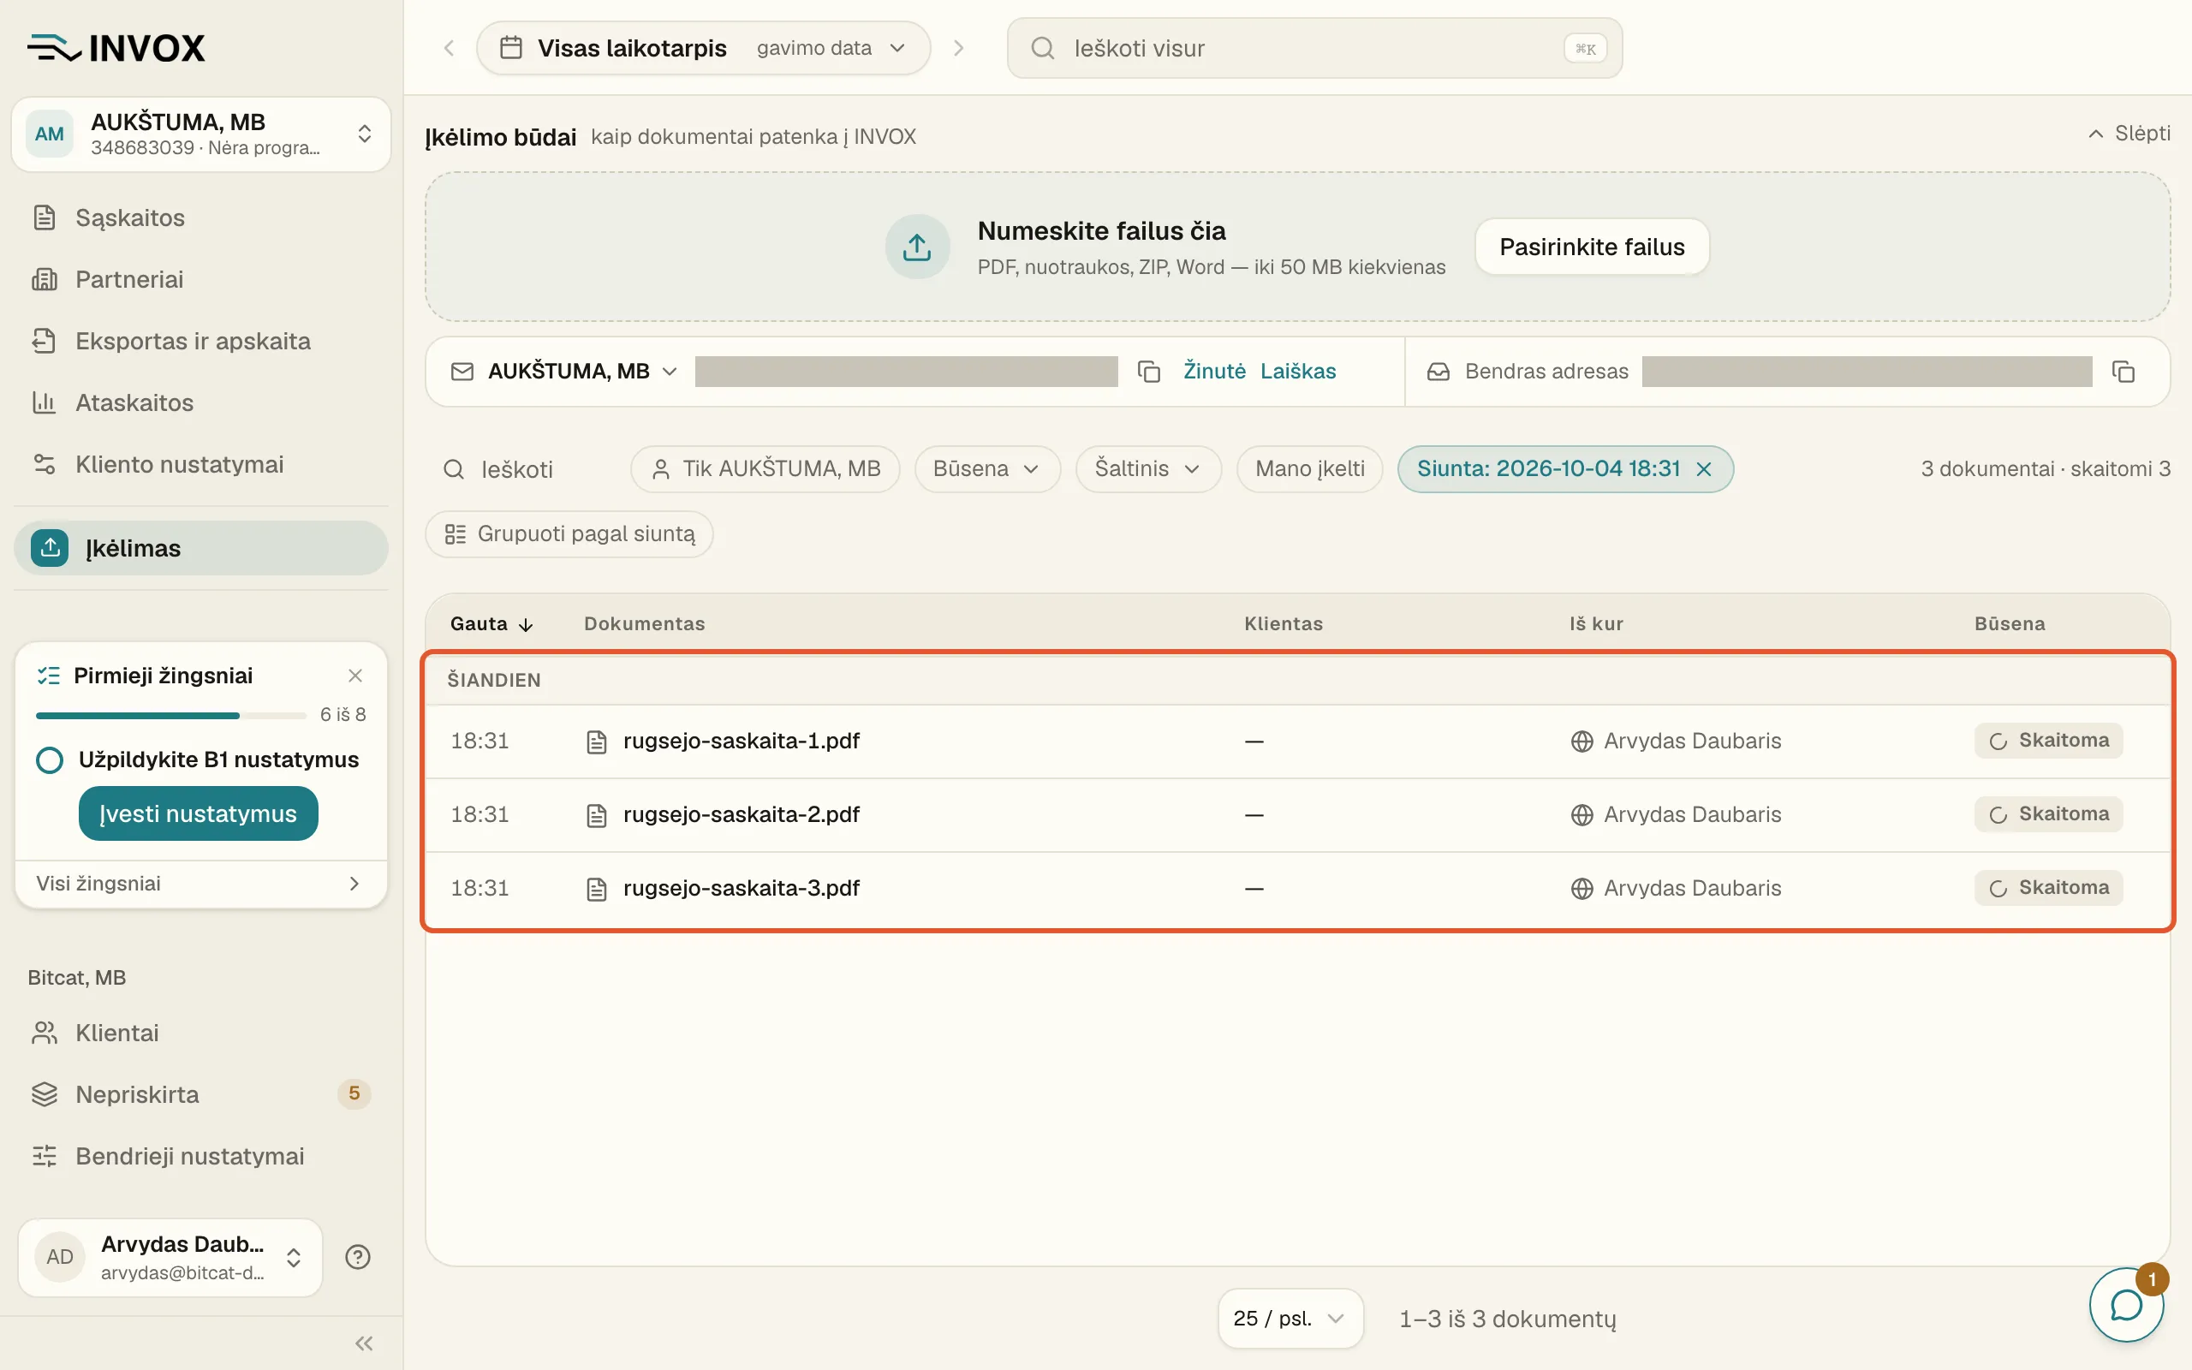
Task: Open Ataskaitos in the sidebar
Action: (x=201, y=403)
